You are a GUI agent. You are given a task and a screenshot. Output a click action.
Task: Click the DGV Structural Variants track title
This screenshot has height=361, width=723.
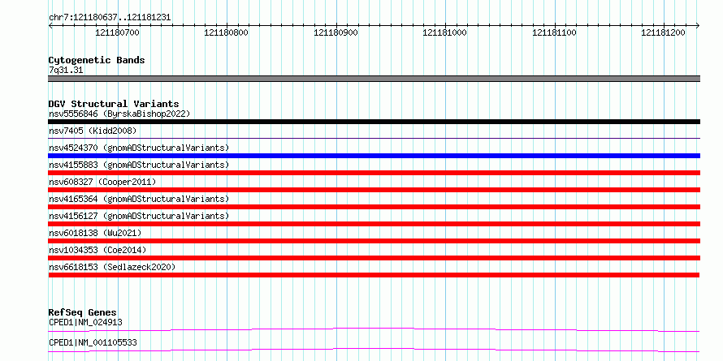coord(114,104)
